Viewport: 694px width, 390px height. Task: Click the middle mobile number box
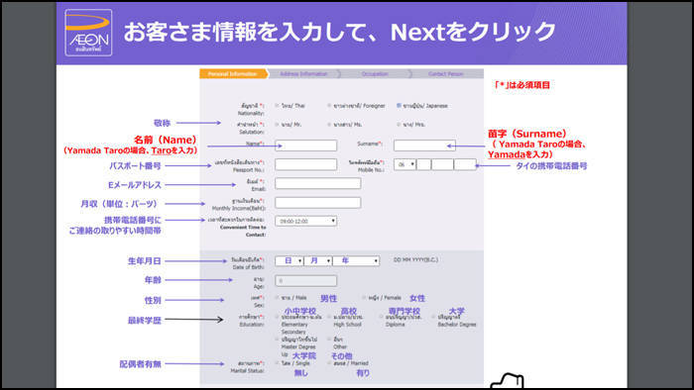442,164
